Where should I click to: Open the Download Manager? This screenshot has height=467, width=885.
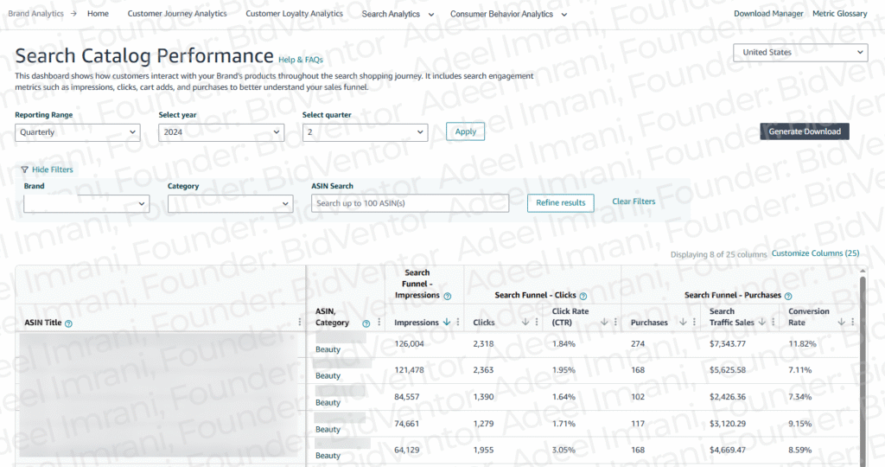[x=768, y=14]
